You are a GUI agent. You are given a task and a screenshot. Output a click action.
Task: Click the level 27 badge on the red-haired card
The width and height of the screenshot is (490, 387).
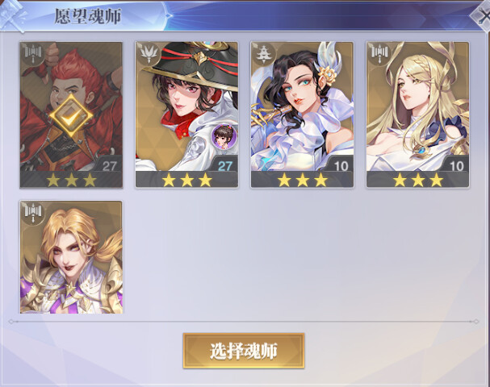tap(109, 166)
